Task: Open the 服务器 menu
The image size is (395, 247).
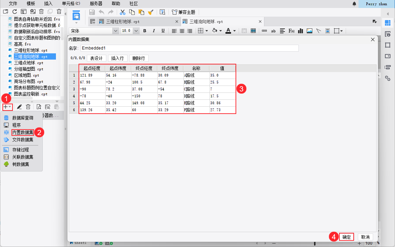Action: [96, 3]
